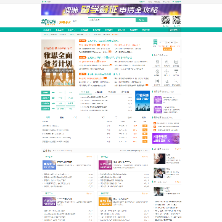Open the 澳洲留学签证申请全攻略 top banner
This screenshot has height=222, width=222.
point(111,9)
